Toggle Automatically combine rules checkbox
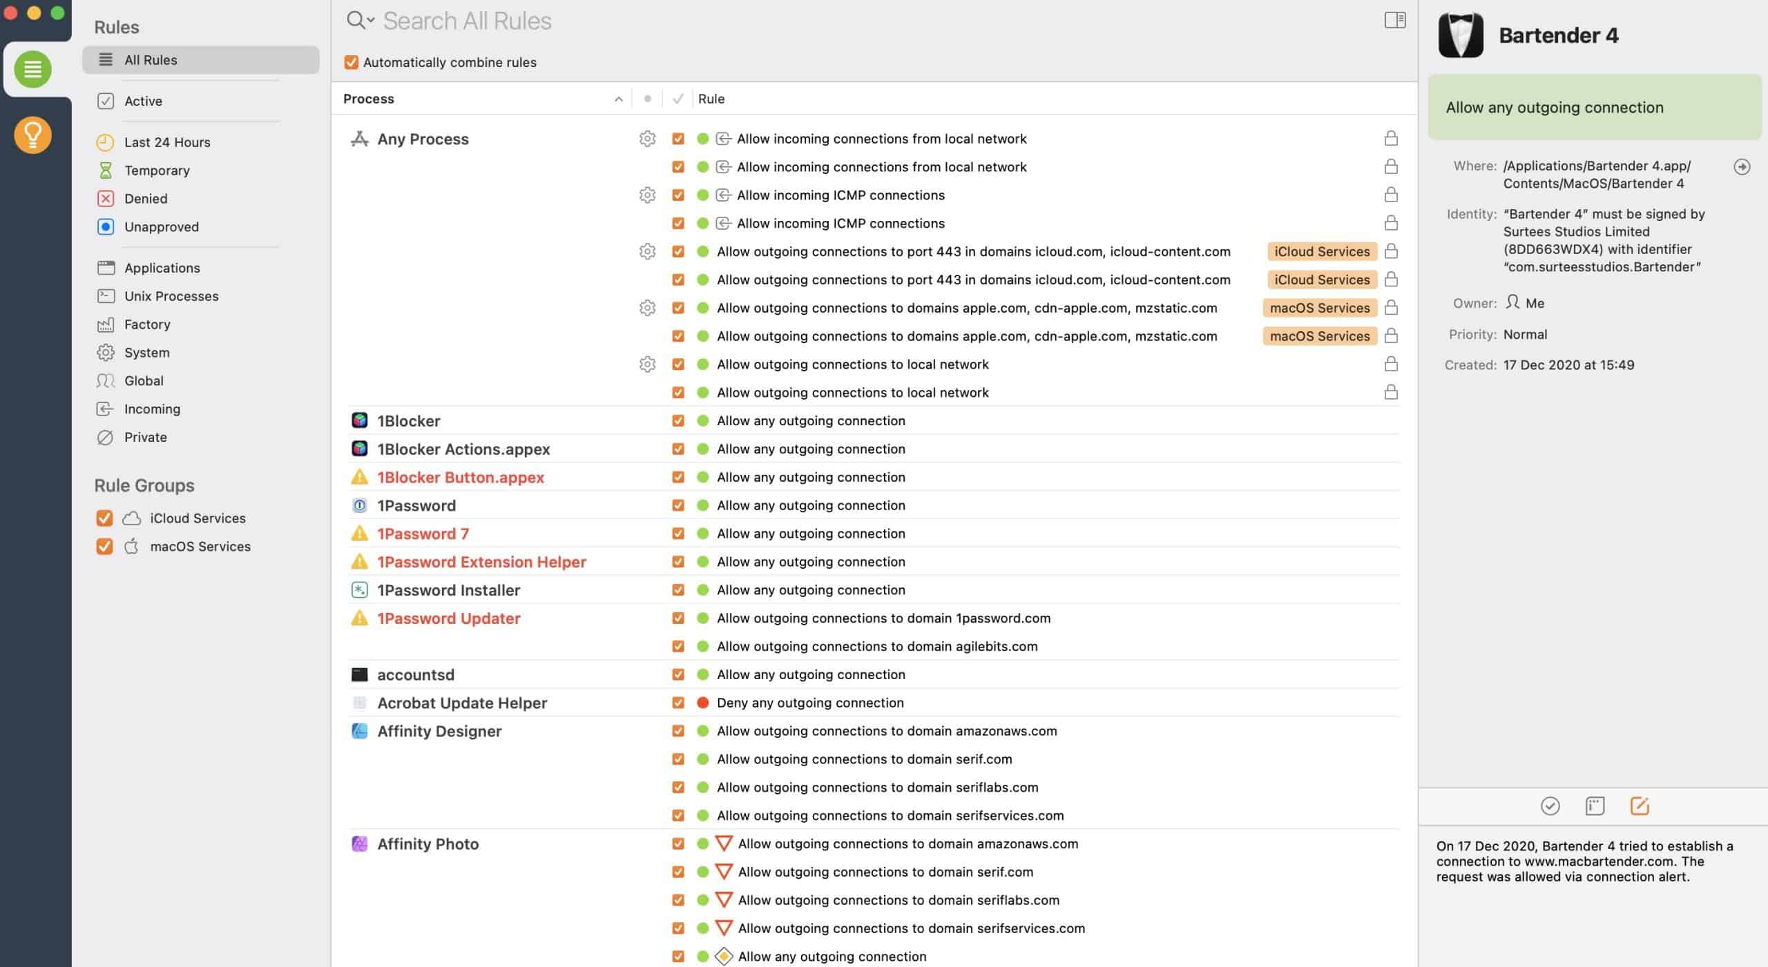 [351, 62]
